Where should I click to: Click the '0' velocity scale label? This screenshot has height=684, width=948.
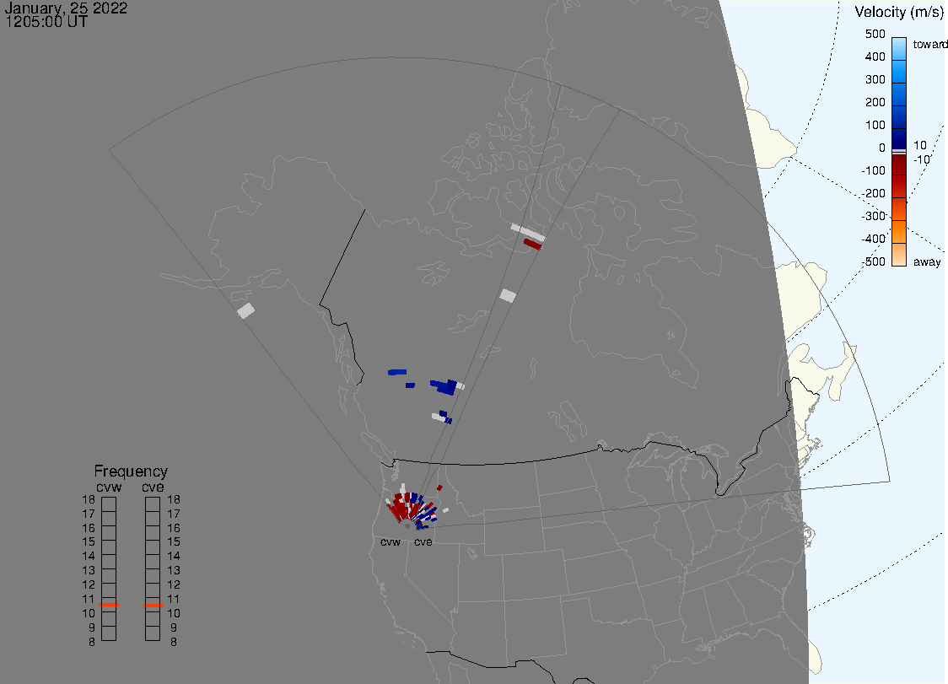(882, 148)
